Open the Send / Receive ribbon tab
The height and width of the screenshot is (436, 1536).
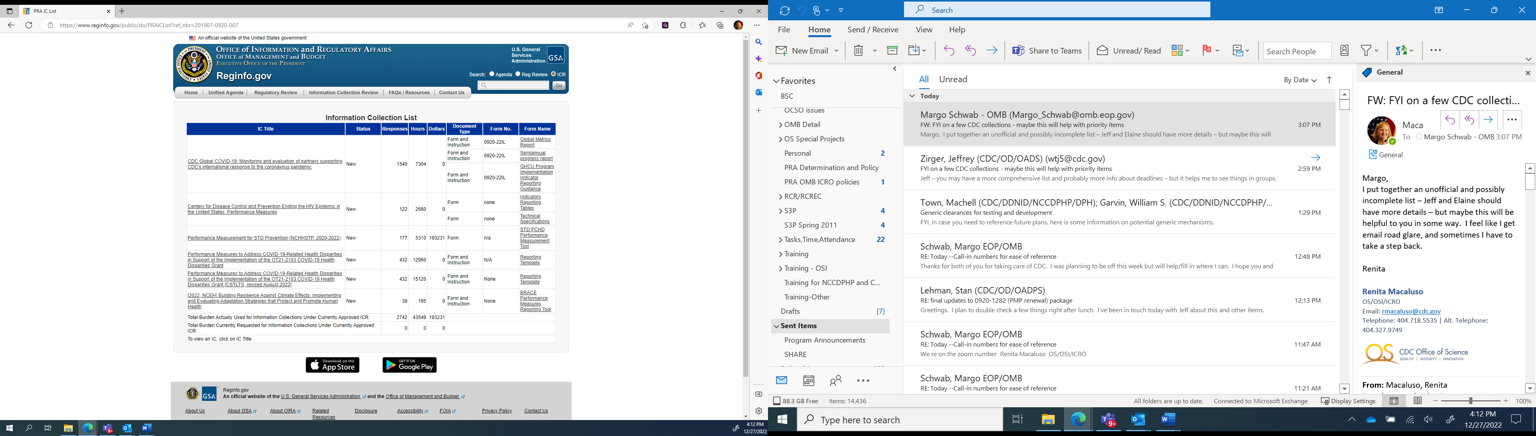(872, 30)
